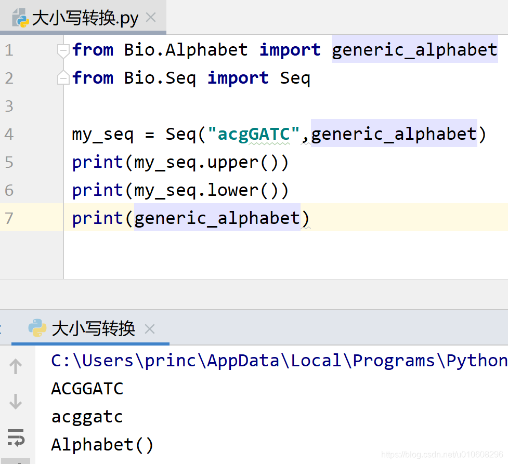
Task: Select the 大小写转换 console tab
Action: coord(93,328)
